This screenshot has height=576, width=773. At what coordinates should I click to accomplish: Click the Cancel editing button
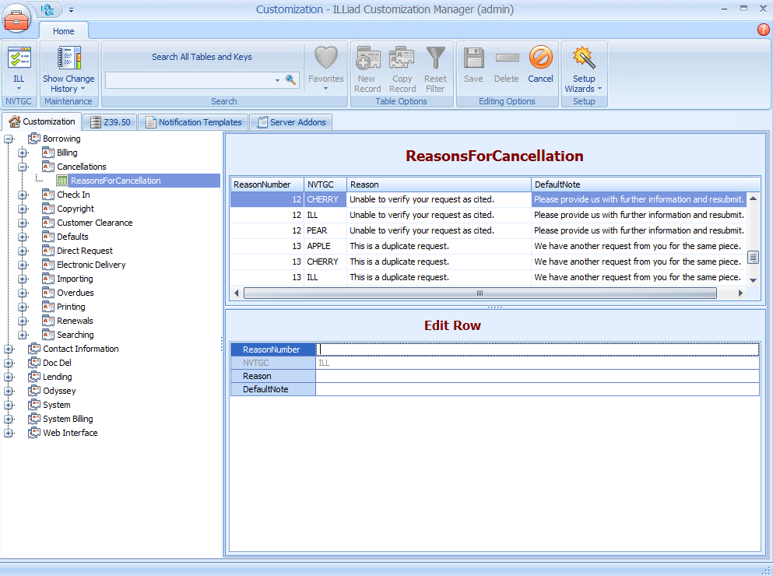click(540, 68)
